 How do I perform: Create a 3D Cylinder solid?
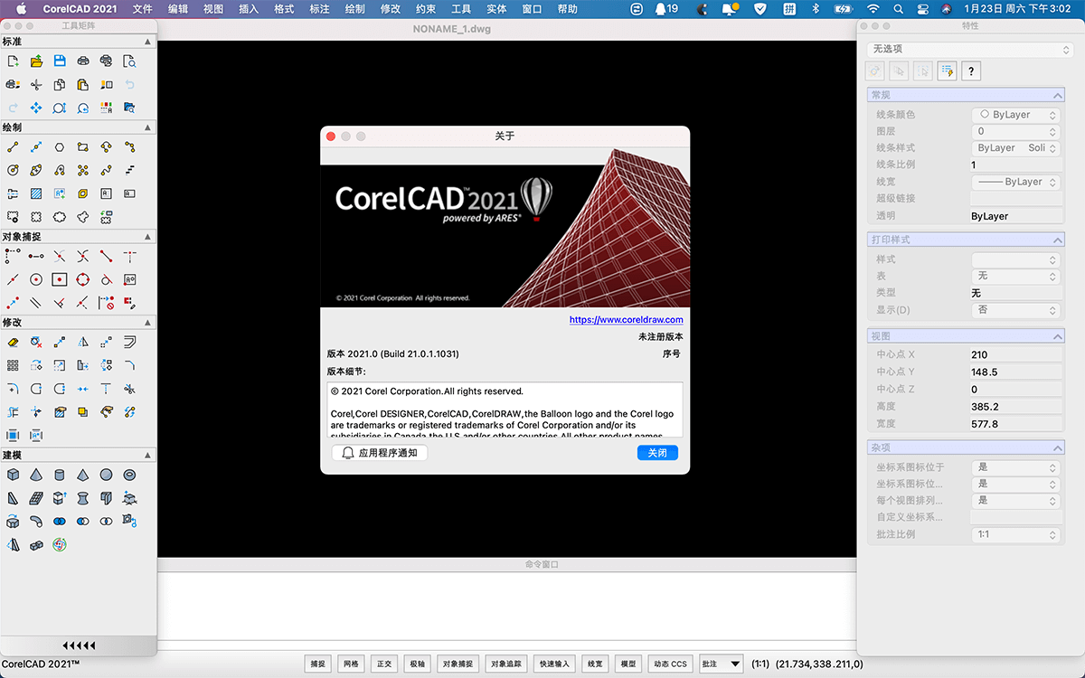60,475
